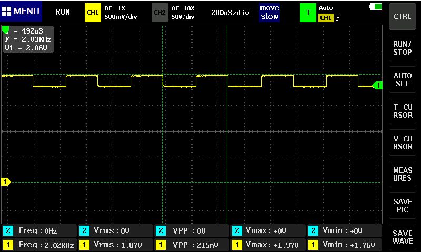Viewport: 421px width, 252px height.
Task: Click the green T trigger level marker
Action: coord(378,86)
